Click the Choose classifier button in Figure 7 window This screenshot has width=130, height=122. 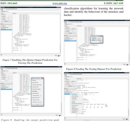[3, 11]
